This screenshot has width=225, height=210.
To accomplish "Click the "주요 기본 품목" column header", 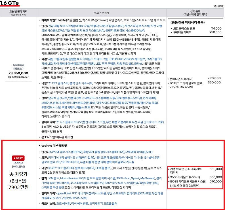I will (x=102, y=13).
